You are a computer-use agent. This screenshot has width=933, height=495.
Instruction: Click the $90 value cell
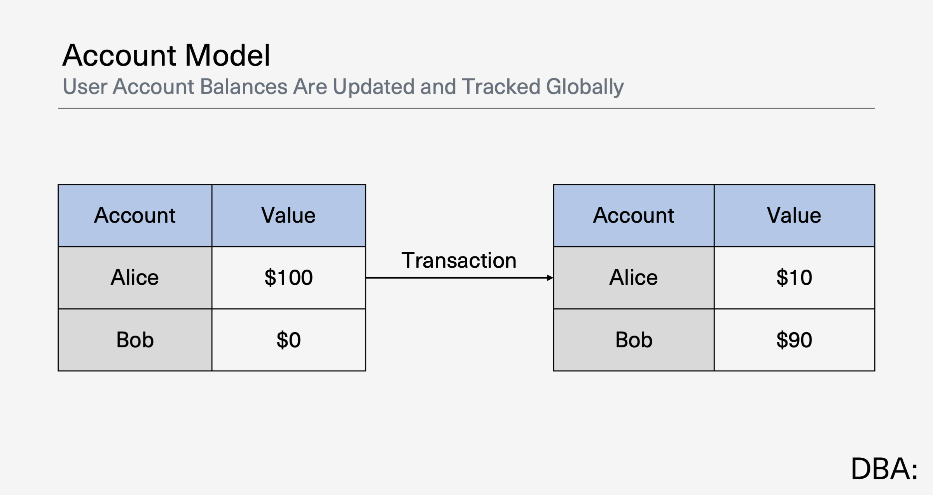(x=794, y=340)
